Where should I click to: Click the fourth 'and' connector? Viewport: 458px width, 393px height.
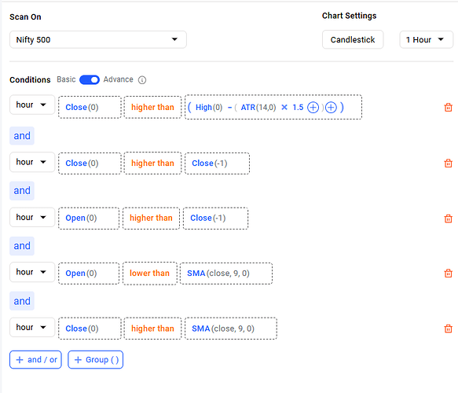(22, 301)
